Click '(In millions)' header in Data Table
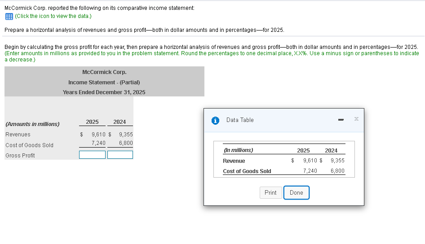This screenshot has width=425, height=244. (x=238, y=150)
